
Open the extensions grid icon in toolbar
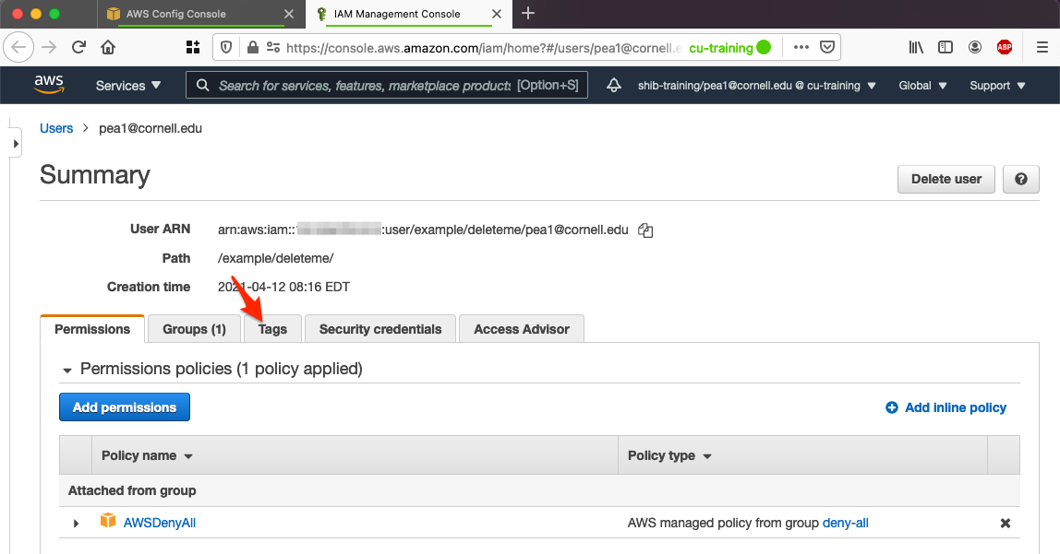click(193, 47)
